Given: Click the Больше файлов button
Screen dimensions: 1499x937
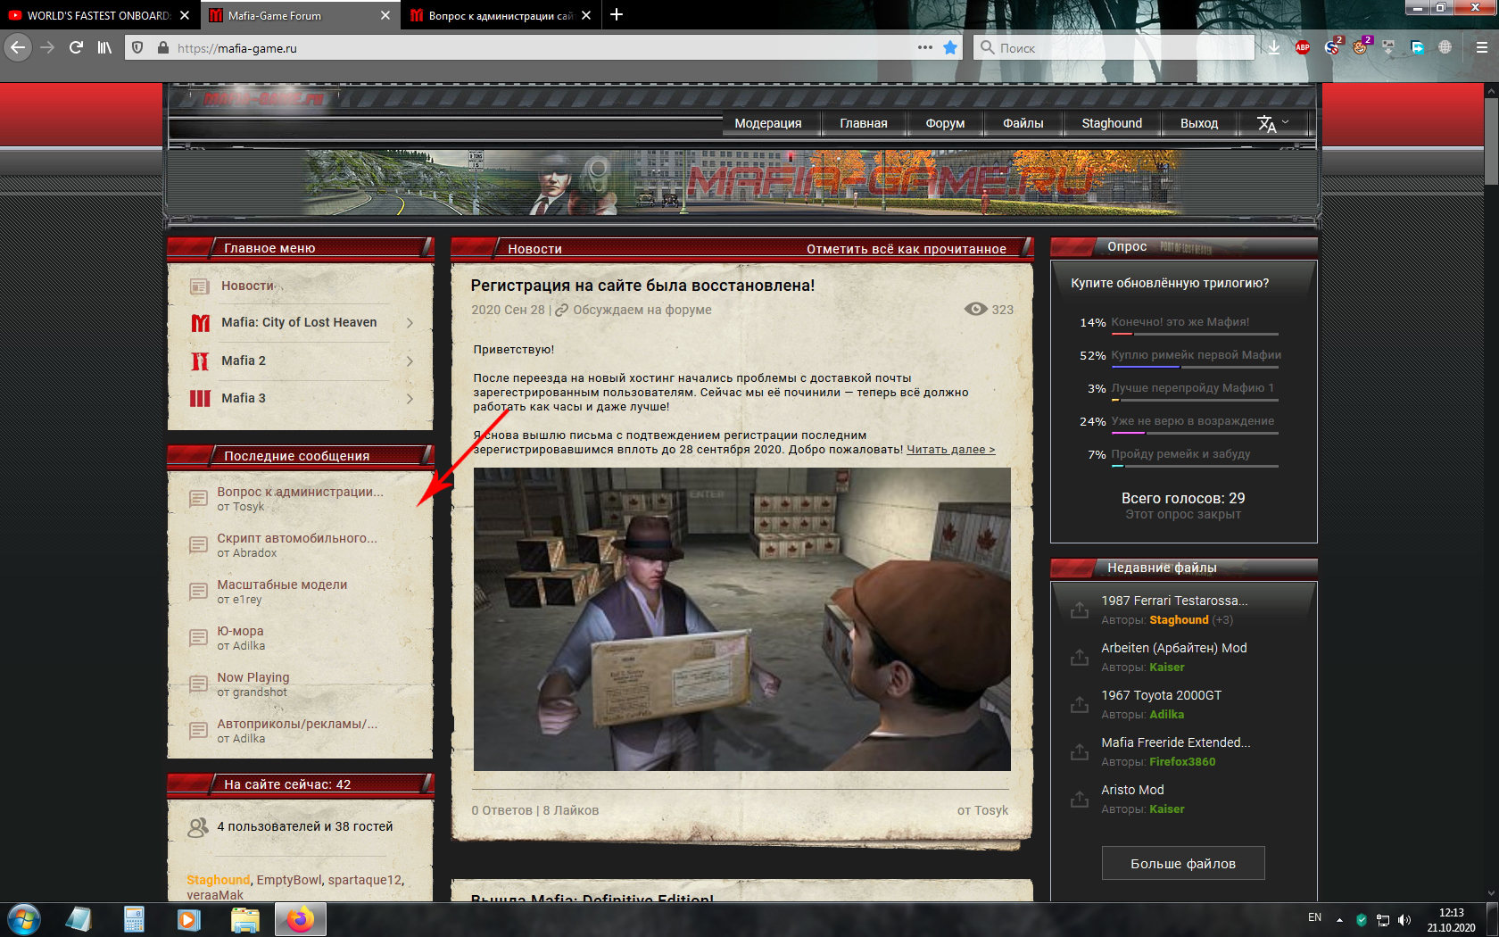Looking at the screenshot, I should point(1183,863).
